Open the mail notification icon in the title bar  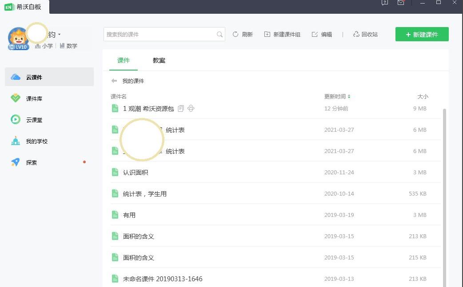tap(401, 3)
